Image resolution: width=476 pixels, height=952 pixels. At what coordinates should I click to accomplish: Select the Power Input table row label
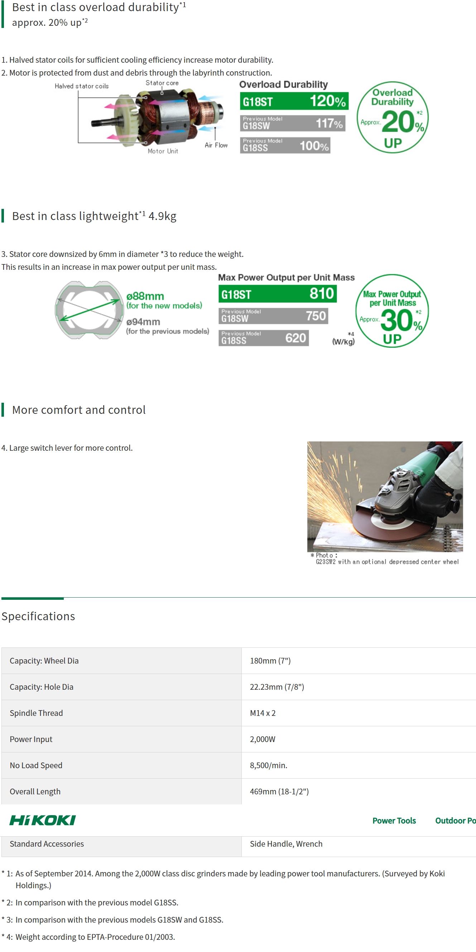pos(31,739)
